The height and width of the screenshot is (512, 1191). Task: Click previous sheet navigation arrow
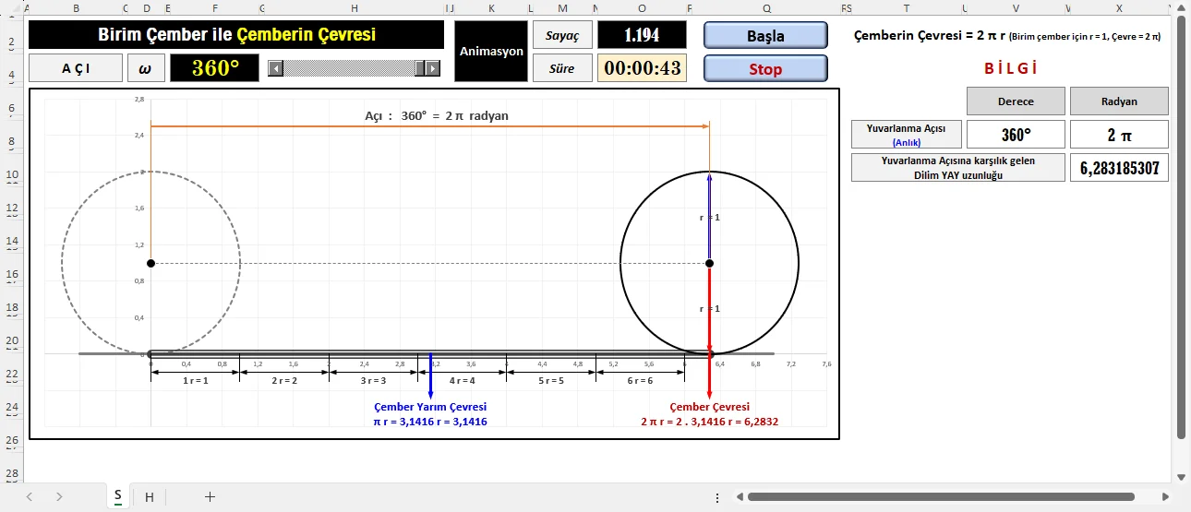29,496
